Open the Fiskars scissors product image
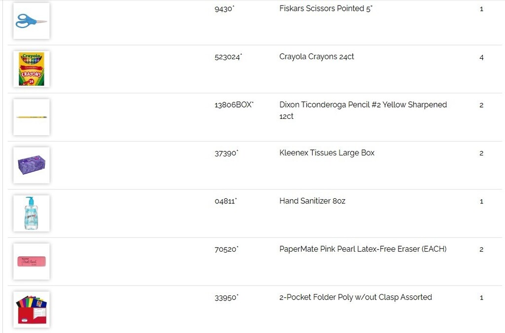 pyautogui.click(x=31, y=21)
